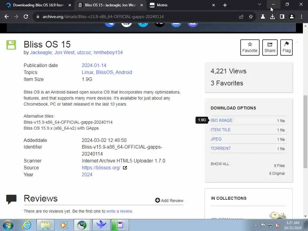Open the tab search chevron
308x231 pixels.
(260, 4)
